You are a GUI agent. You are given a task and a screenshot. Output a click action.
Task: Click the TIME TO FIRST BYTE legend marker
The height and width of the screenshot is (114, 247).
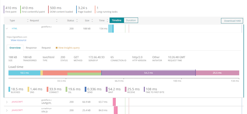tap(144, 89)
